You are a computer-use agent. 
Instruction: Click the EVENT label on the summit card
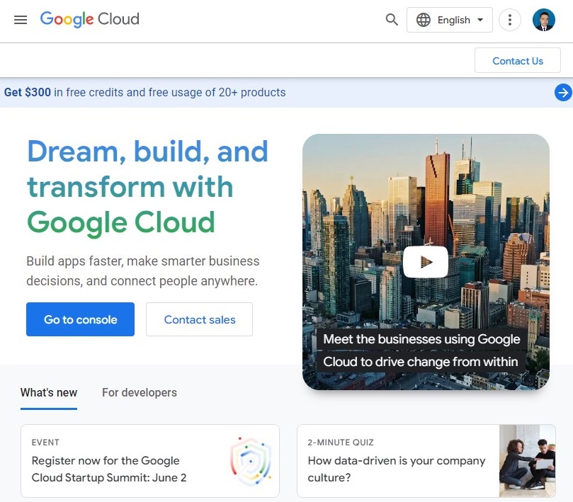tap(45, 443)
